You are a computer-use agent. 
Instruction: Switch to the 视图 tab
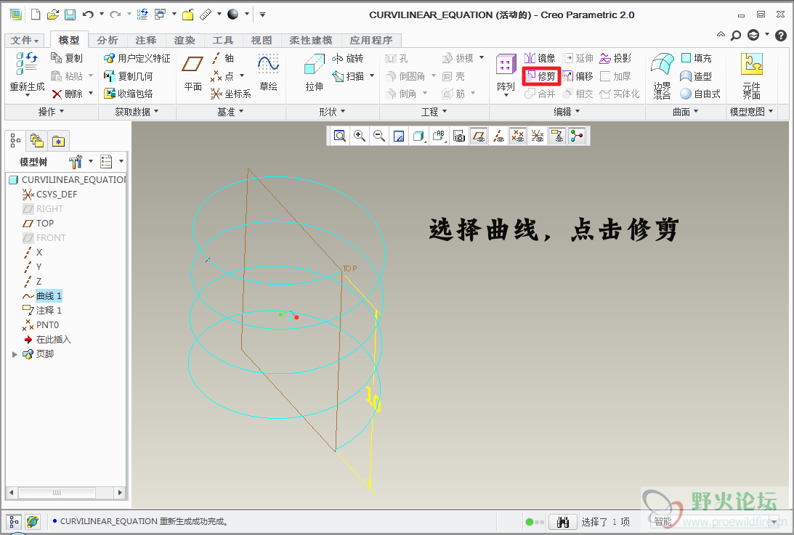point(262,41)
